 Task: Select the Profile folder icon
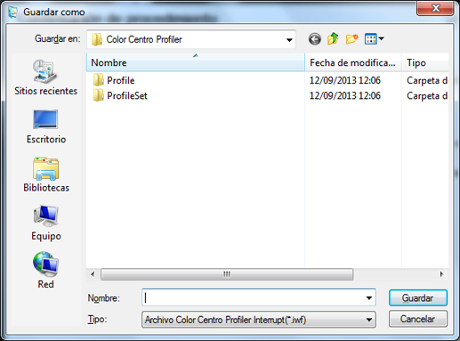[98, 80]
